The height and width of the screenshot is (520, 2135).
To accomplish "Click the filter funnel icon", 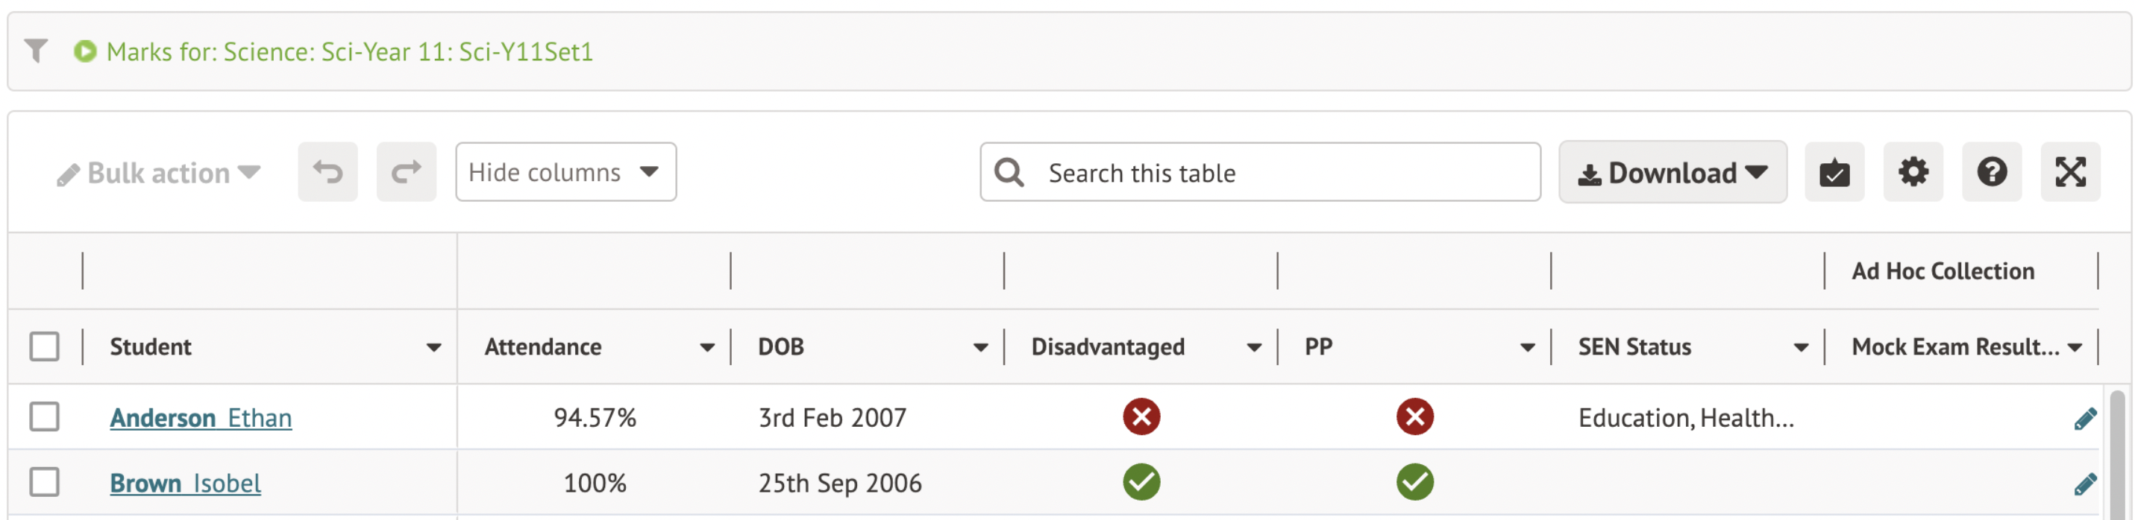I will point(36,51).
